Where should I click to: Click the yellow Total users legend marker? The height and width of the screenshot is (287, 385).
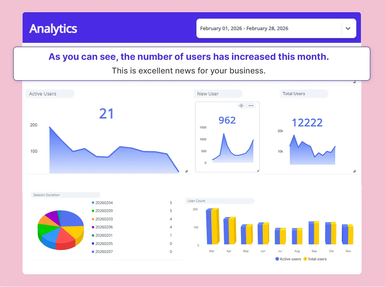pyautogui.click(x=305, y=259)
